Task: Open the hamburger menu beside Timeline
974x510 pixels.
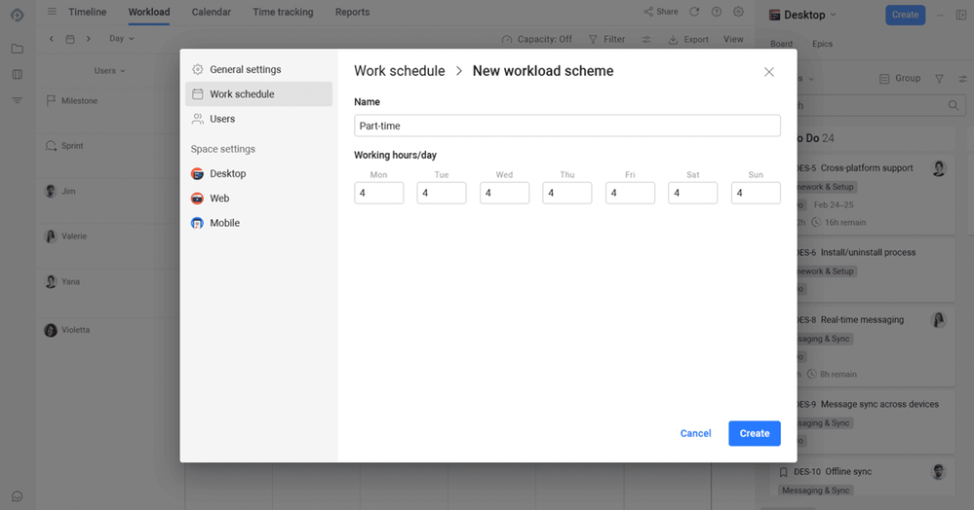Action: [x=53, y=12]
